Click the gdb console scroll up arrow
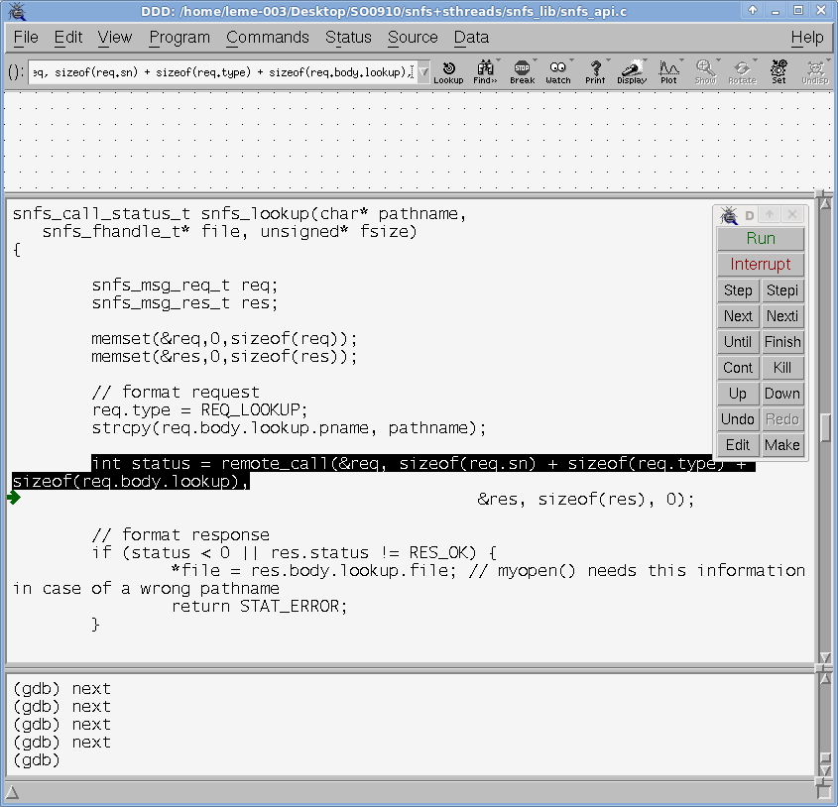 coord(826,679)
